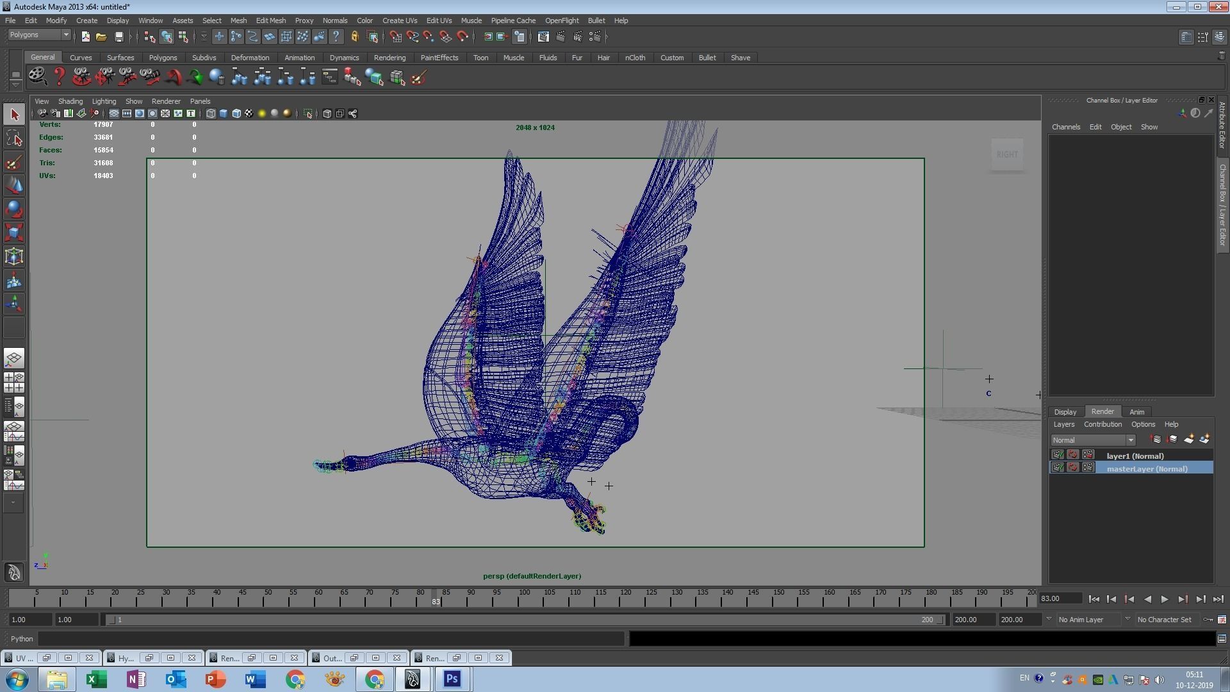Open the Mesh menu
Image resolution: width=1230 pixels, height=692 pixels.
(238, 21)
